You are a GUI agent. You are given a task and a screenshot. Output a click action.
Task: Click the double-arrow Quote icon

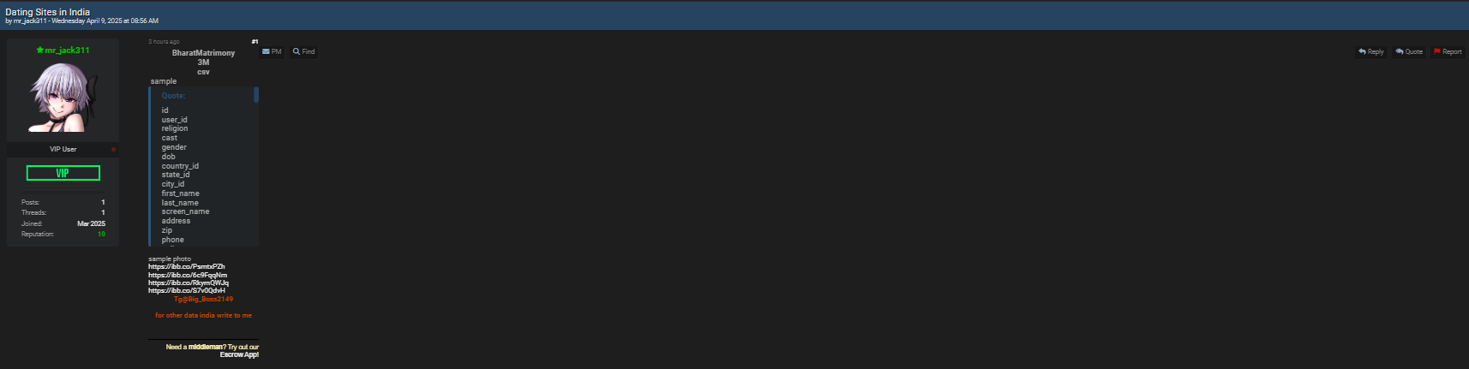pos(1400,51)
